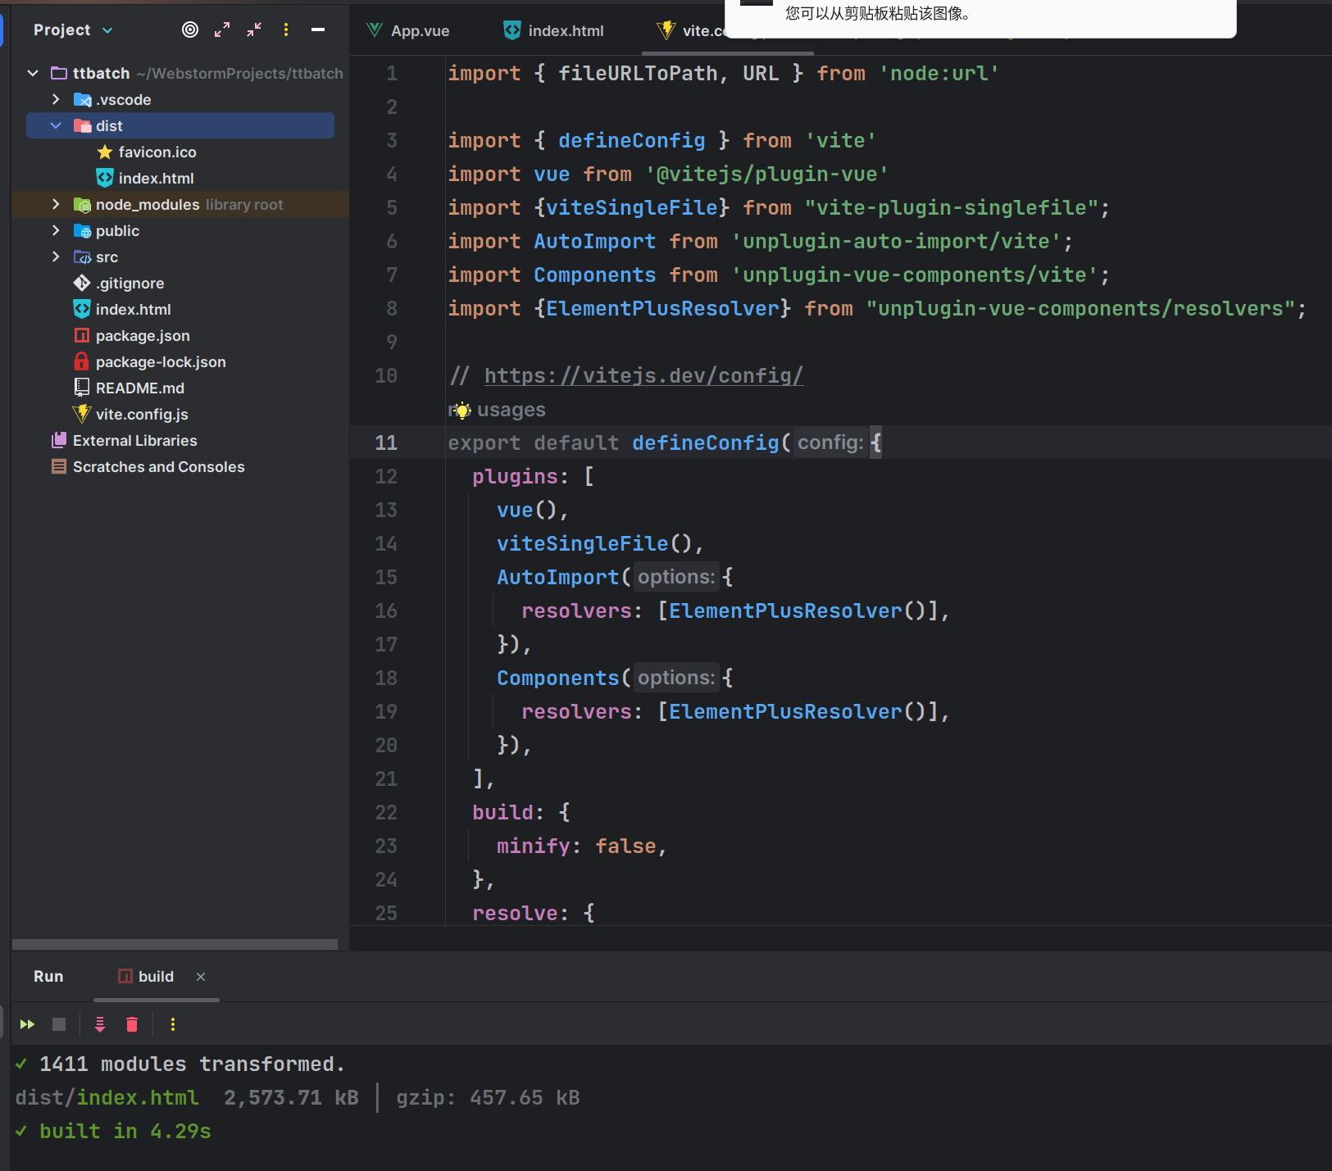
Task: Click the package.json file icon
Action: (x=81, y=335)
